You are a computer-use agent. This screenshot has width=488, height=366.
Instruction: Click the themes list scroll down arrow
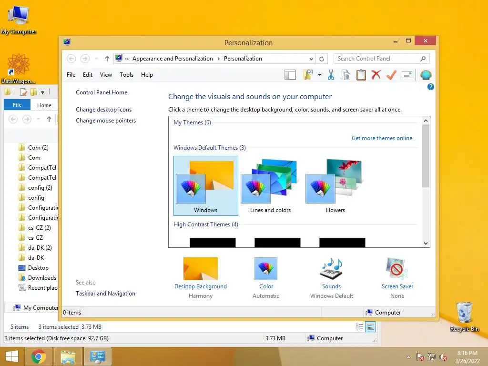coord(426,244)
